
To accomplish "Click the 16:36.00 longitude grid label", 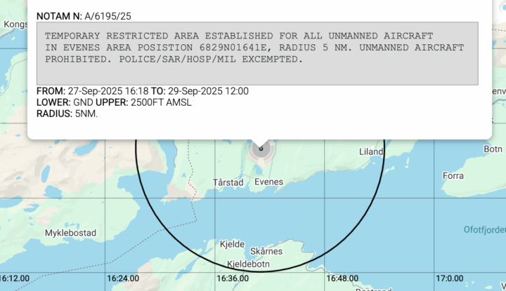I will pos(232,278).
